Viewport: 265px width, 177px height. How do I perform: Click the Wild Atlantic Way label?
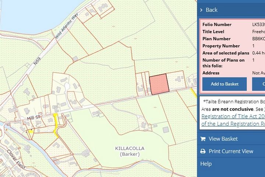click(67, 25)
